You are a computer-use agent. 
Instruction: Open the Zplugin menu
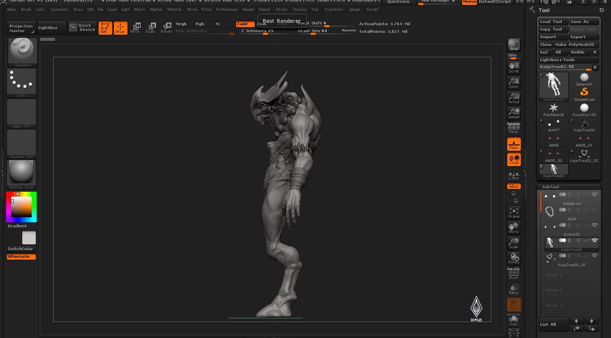pos(354,10)
